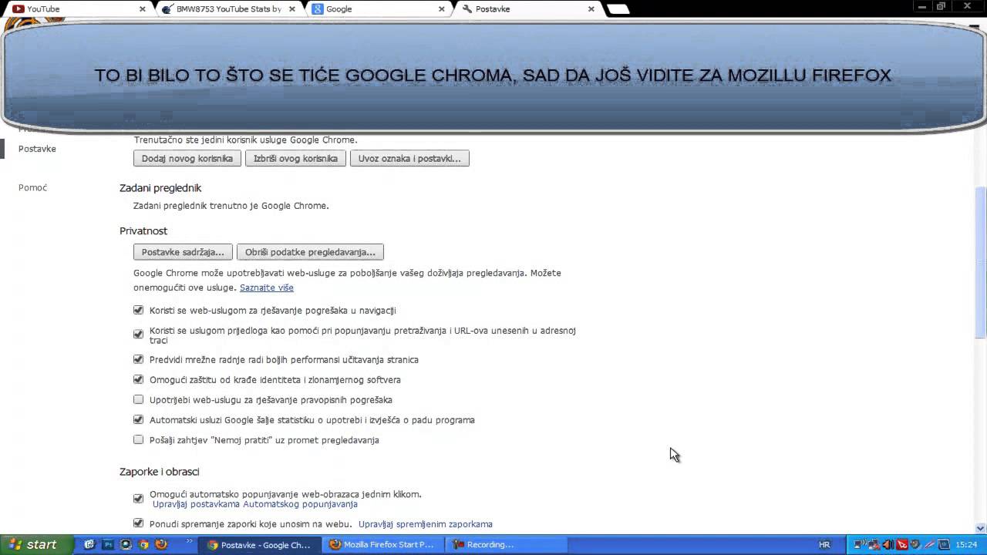
Task: Launch Google Chrome from quick launch
Action: coord(143,544)
